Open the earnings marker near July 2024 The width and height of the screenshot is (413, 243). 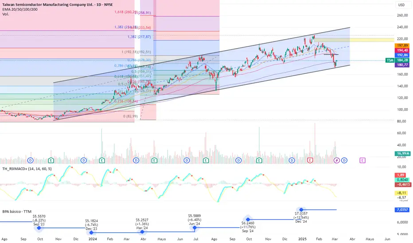pos(206,160)
